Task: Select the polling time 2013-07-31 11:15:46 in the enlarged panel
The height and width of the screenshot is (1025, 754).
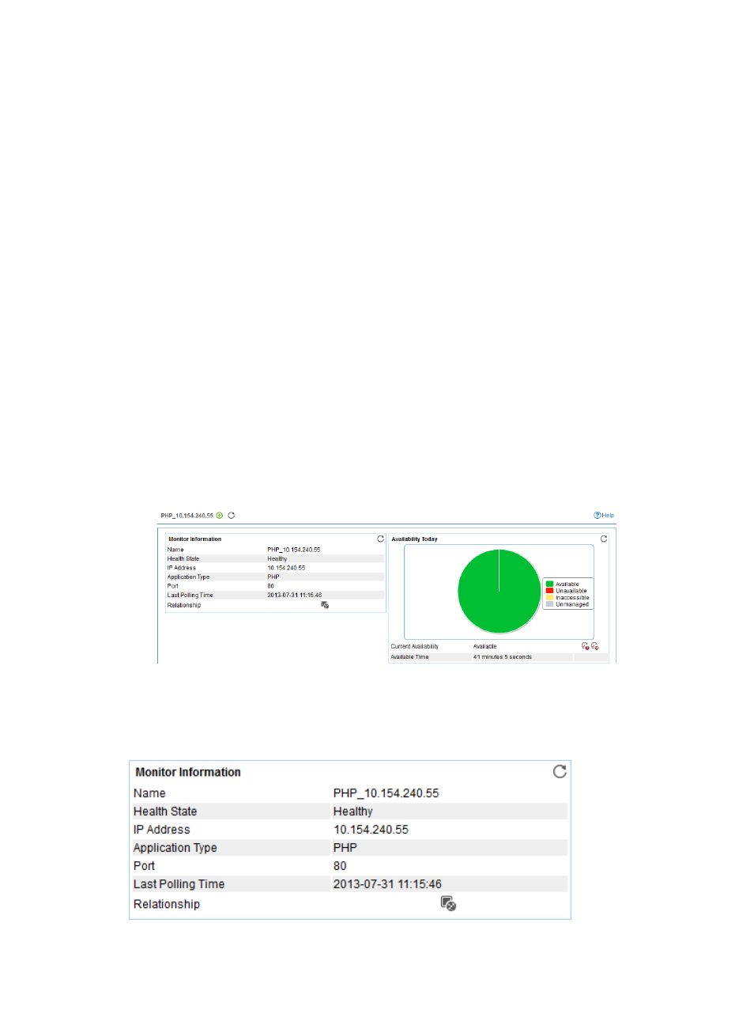Action: click(387, 884)
